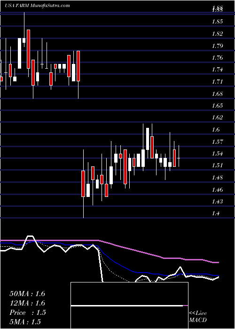Click the 1.57 price axis label
Image resolution: width=235 pixels, height=329 pixels.
click(x=217, y=141)
